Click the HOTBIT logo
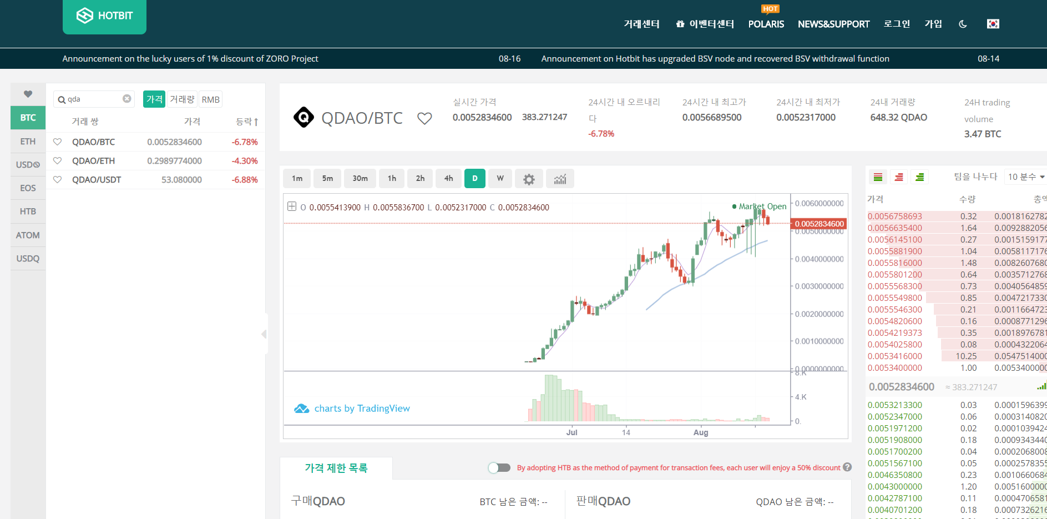 (104, 16)
